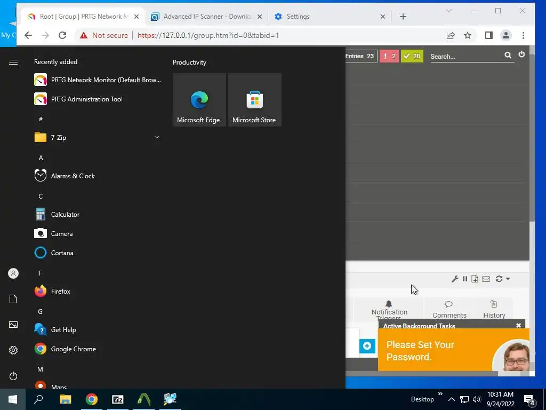This screenshot has width=546, height=410.
Task: Open the Notification Triggers tab
Action: pos(389,309)
